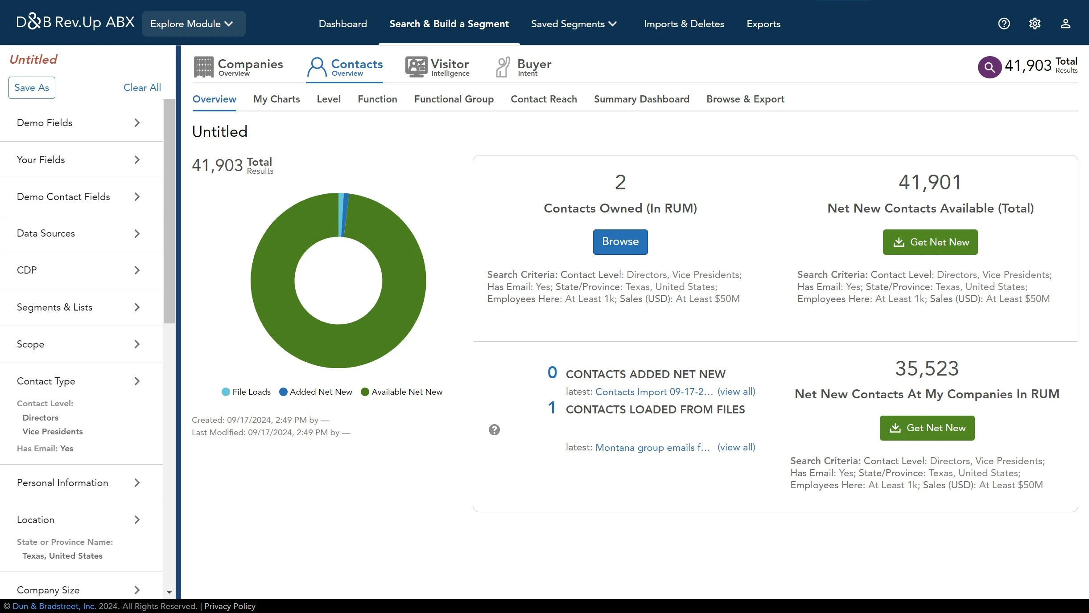
Task: Click the Texas, United States filter value
Action: tap(62, 556)
